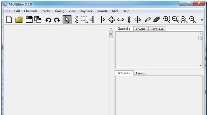Viewport: 207px width, 115px height.
Task: Open the Edit menu
Action: pos(17,11)
